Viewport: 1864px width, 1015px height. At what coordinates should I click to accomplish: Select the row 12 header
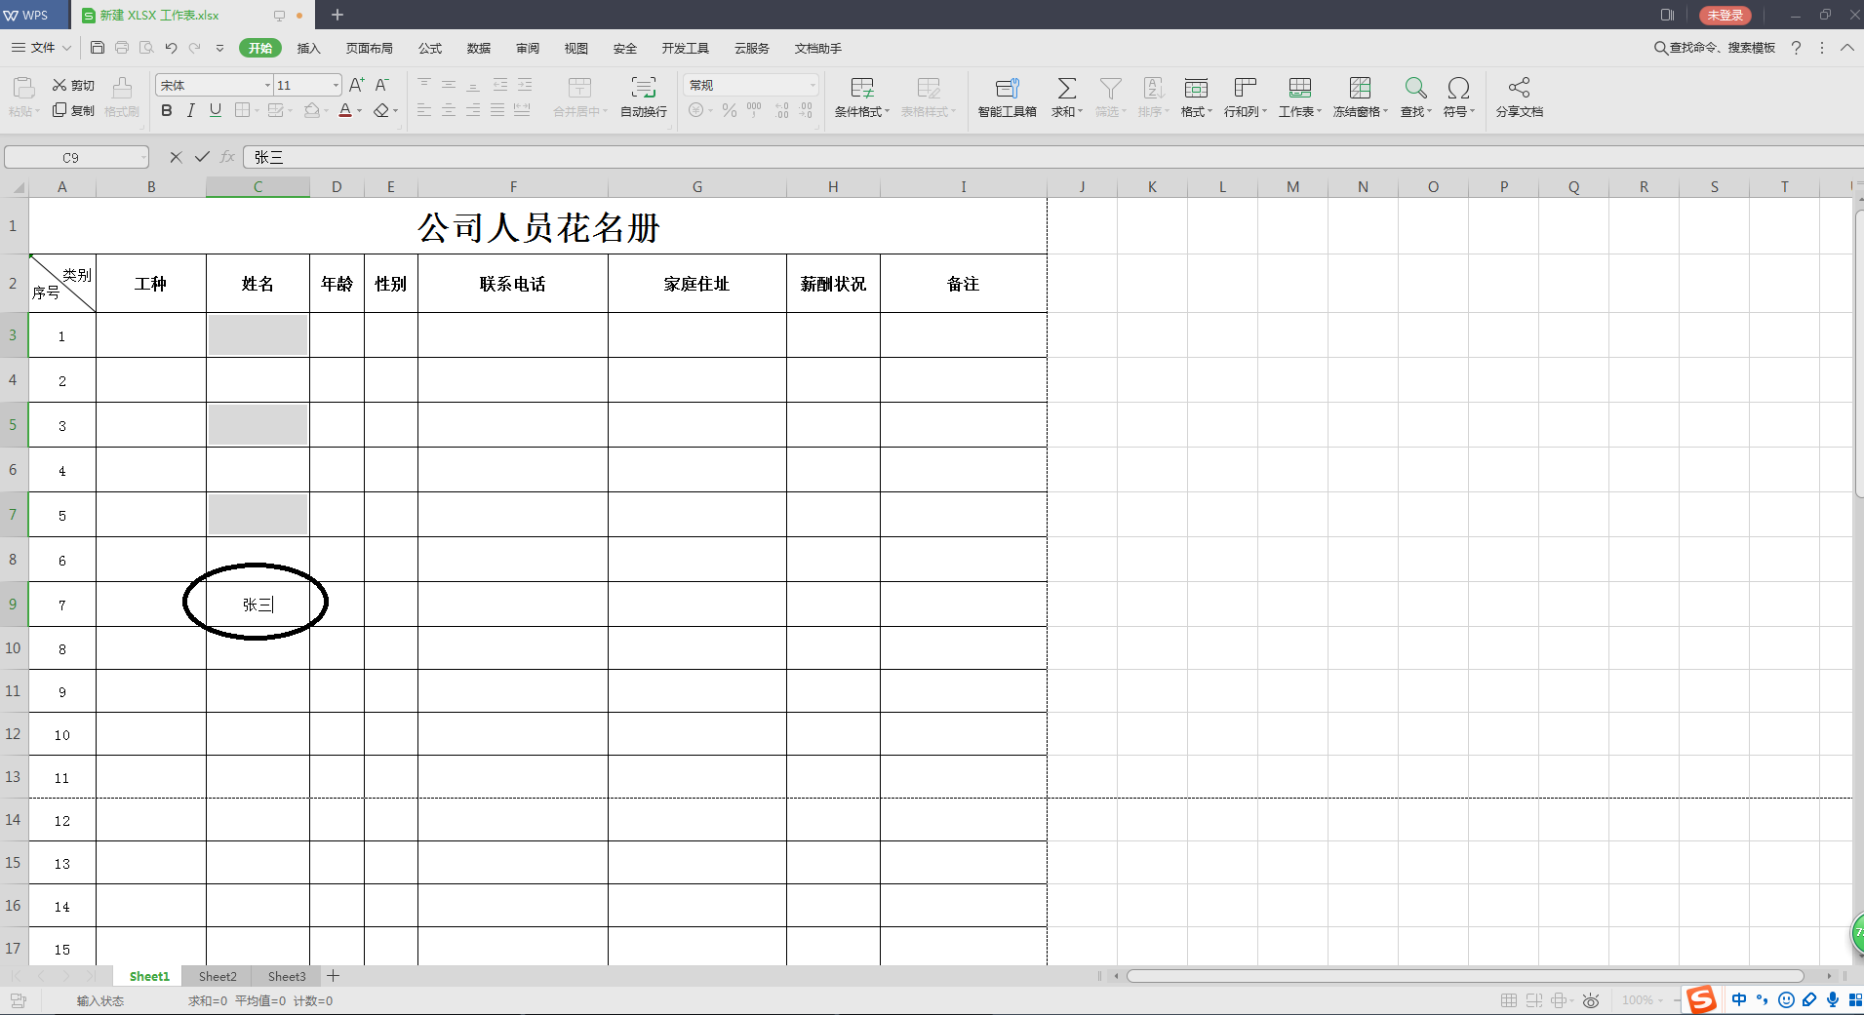tap(14, 734)
